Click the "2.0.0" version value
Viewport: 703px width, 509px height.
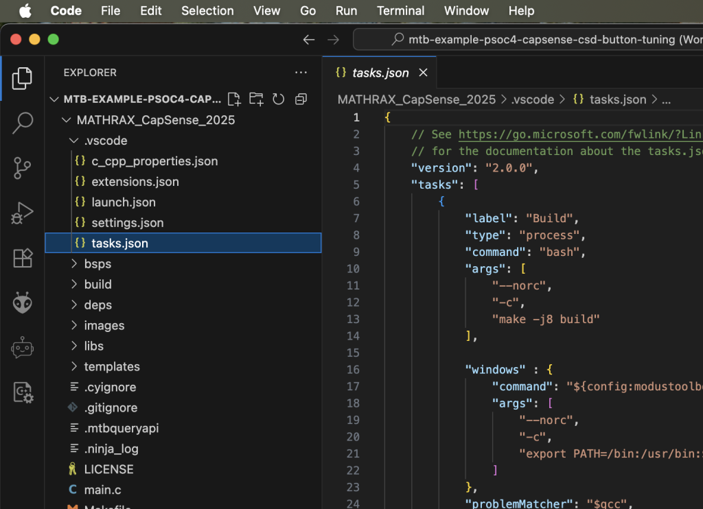click(x=509, y=168)
